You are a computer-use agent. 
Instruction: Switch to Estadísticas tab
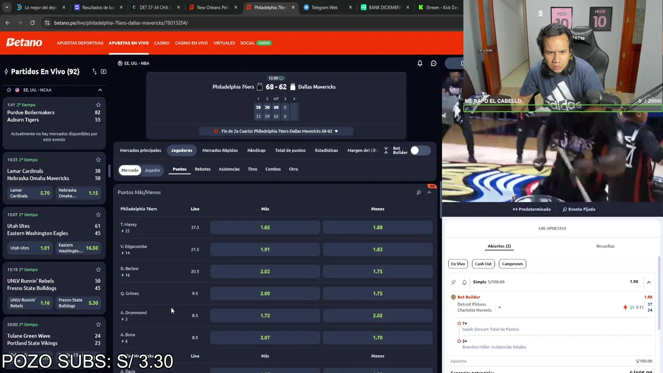tap(326, 150)
